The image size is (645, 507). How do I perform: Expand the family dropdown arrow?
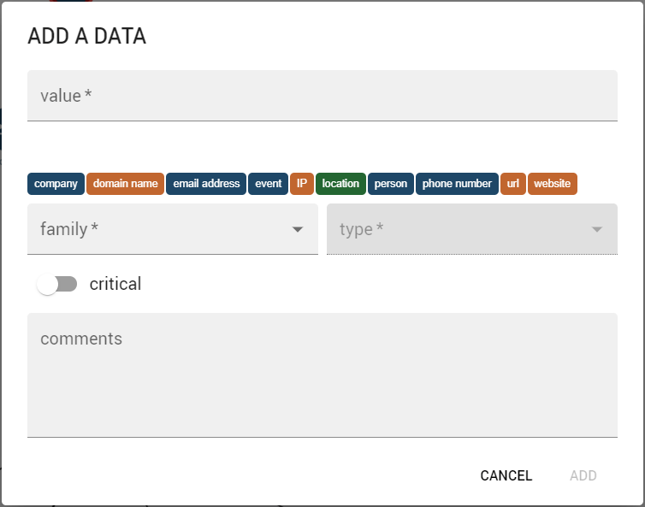coord(298,229)
